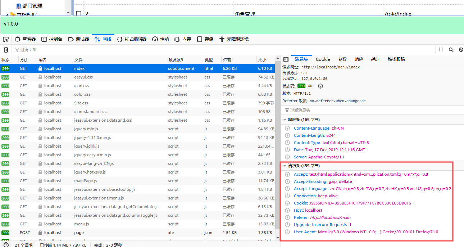Click the 部门管理 tree item

(29, 6)
